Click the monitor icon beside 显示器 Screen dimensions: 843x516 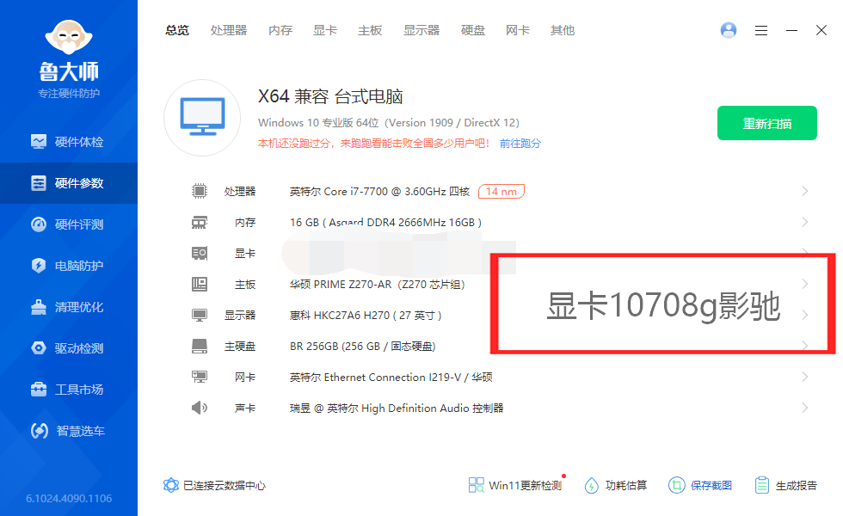pyautogui.click(x=200, y=315)
